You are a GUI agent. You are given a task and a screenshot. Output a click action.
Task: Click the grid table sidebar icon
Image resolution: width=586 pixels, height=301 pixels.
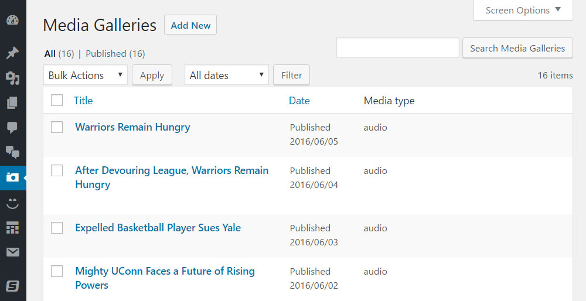tap(12, 228)
